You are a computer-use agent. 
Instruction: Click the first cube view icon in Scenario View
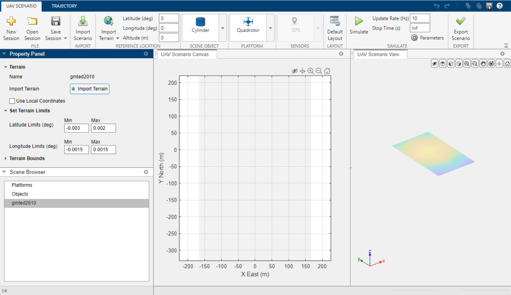[443, 64]
